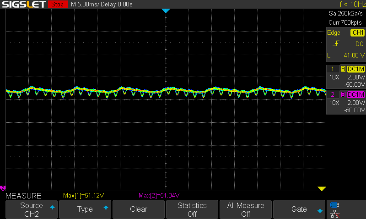Viewport: 366px width, 219px height.
Task: Select the magenta channel 2 ground marker
Action: coord(3,188)
